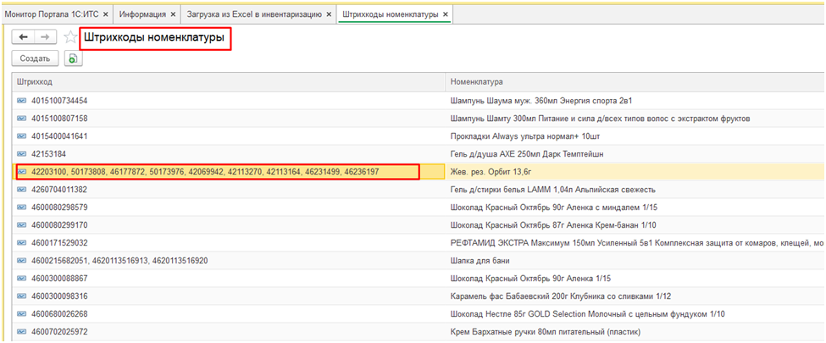Click row icon of highlighted Orbit barcode row
The height and width of the screenshot is (343, 826).
click(21, 172)
